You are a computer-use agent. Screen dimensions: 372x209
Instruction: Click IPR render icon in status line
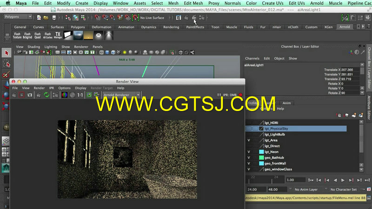click(x=194, y=18)
